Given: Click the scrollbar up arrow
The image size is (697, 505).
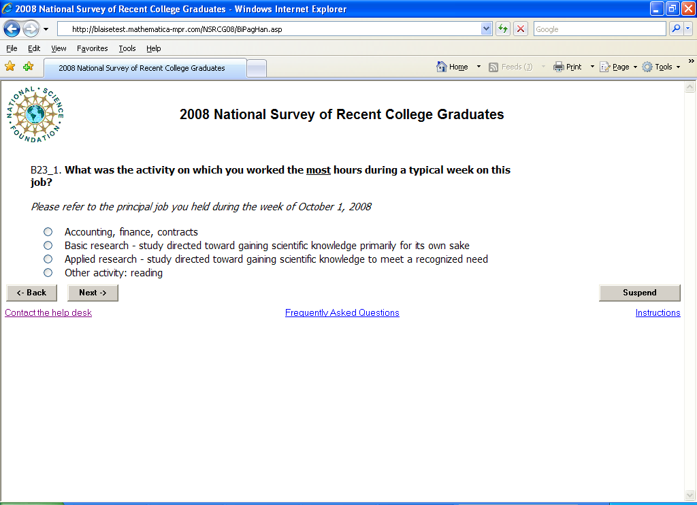Looking at the screenshot, I should [x=690, y=86].
